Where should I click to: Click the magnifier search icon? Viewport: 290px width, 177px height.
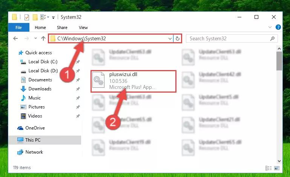click(272, 39)
